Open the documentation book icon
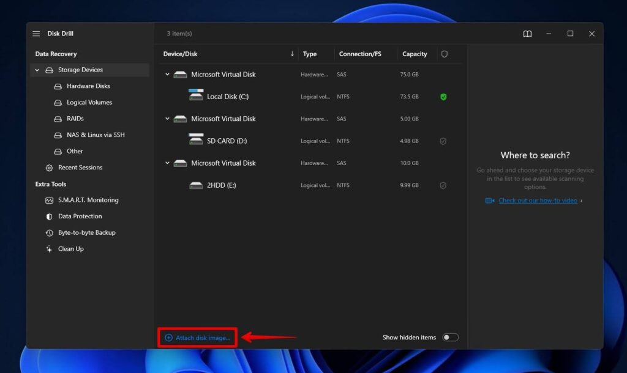627x373 pixels. click(527, 34)
